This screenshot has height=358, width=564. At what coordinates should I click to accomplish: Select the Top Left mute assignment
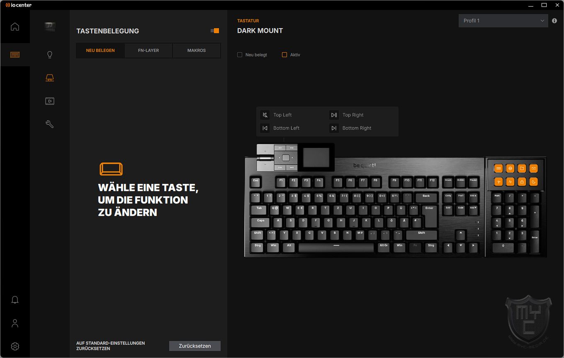[x=277, y=115]
